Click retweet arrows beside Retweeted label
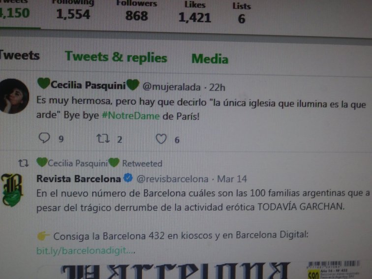The image size is (372, 279). (x=24, y=163)
